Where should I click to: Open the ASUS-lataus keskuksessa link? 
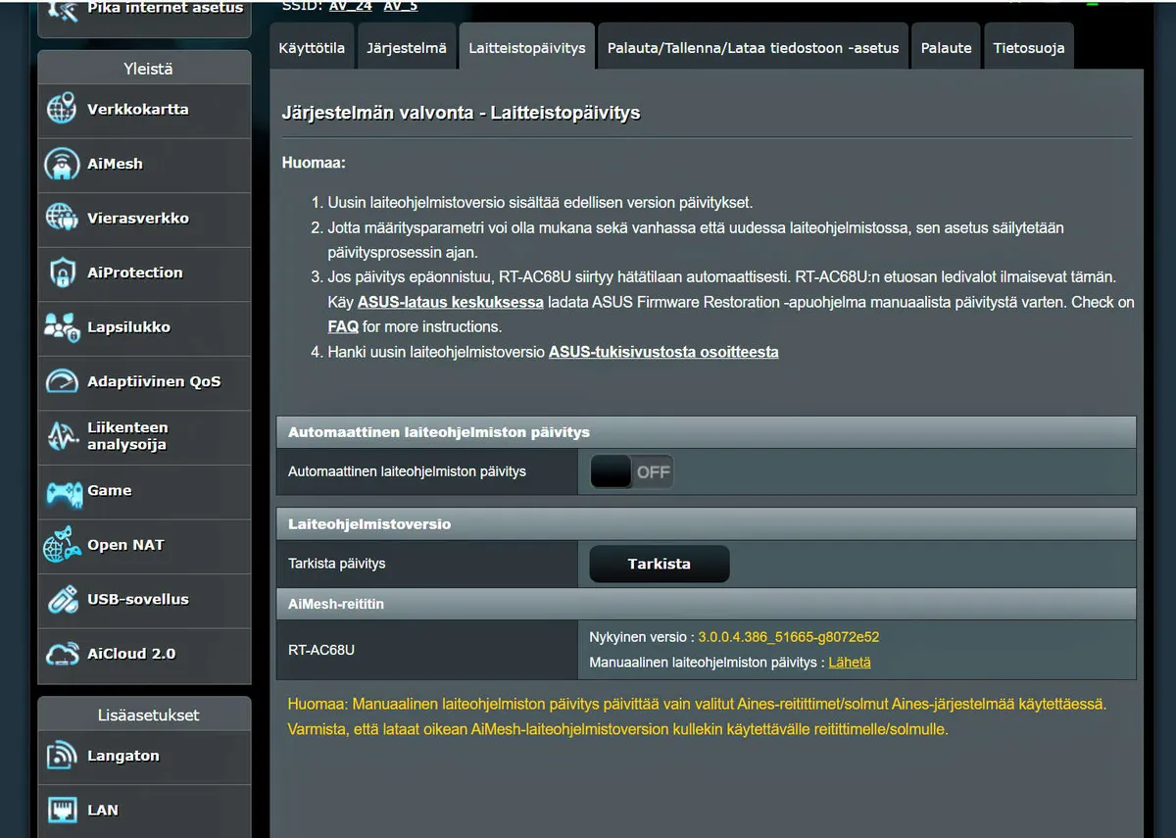pyautogui.click(x=450, y=302)
